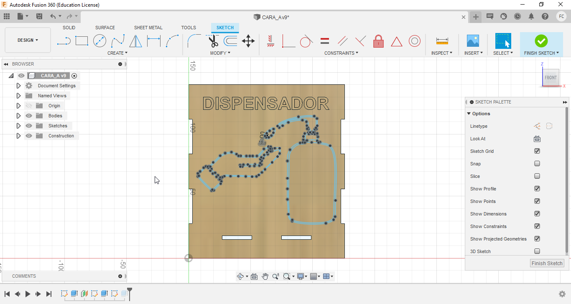Select the SKETCH tab

(225, 28)
